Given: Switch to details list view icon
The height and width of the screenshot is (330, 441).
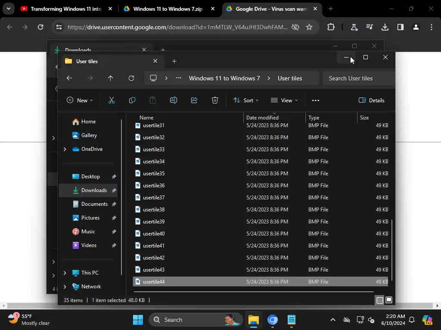Looking at the screenshot, I should 379,300.
